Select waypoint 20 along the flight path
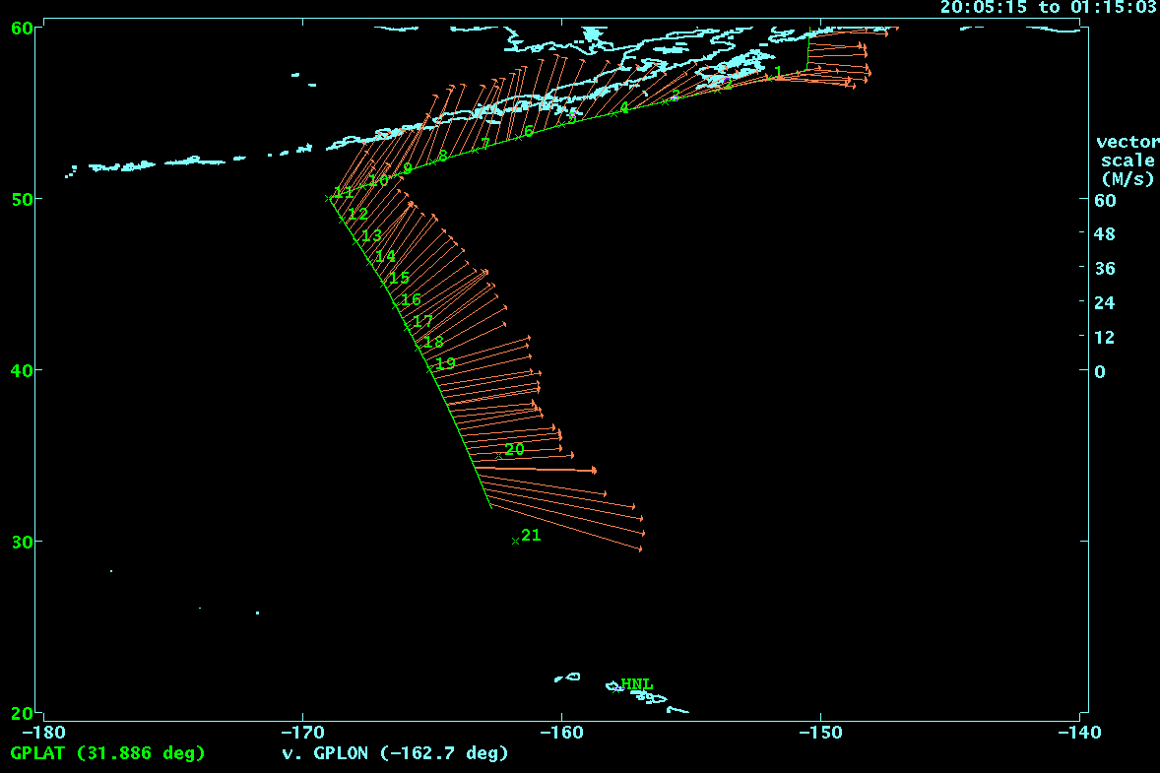This screenshot has height=773, width=1160. [x=499, y=455]
